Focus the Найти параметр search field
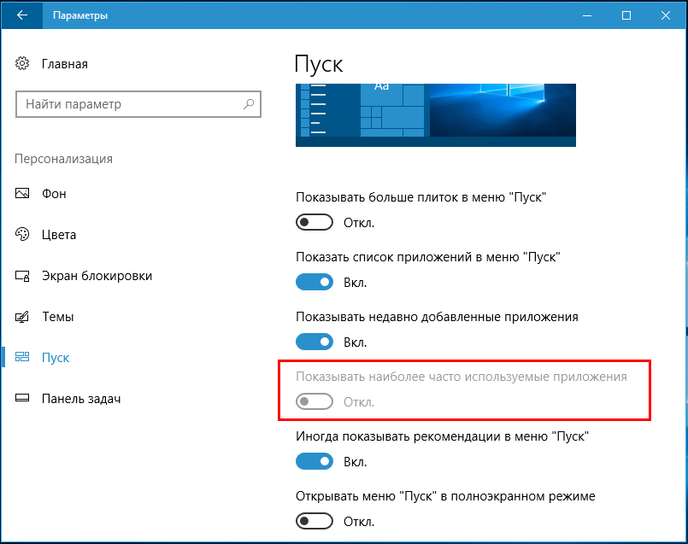 [x=138, y=104]
